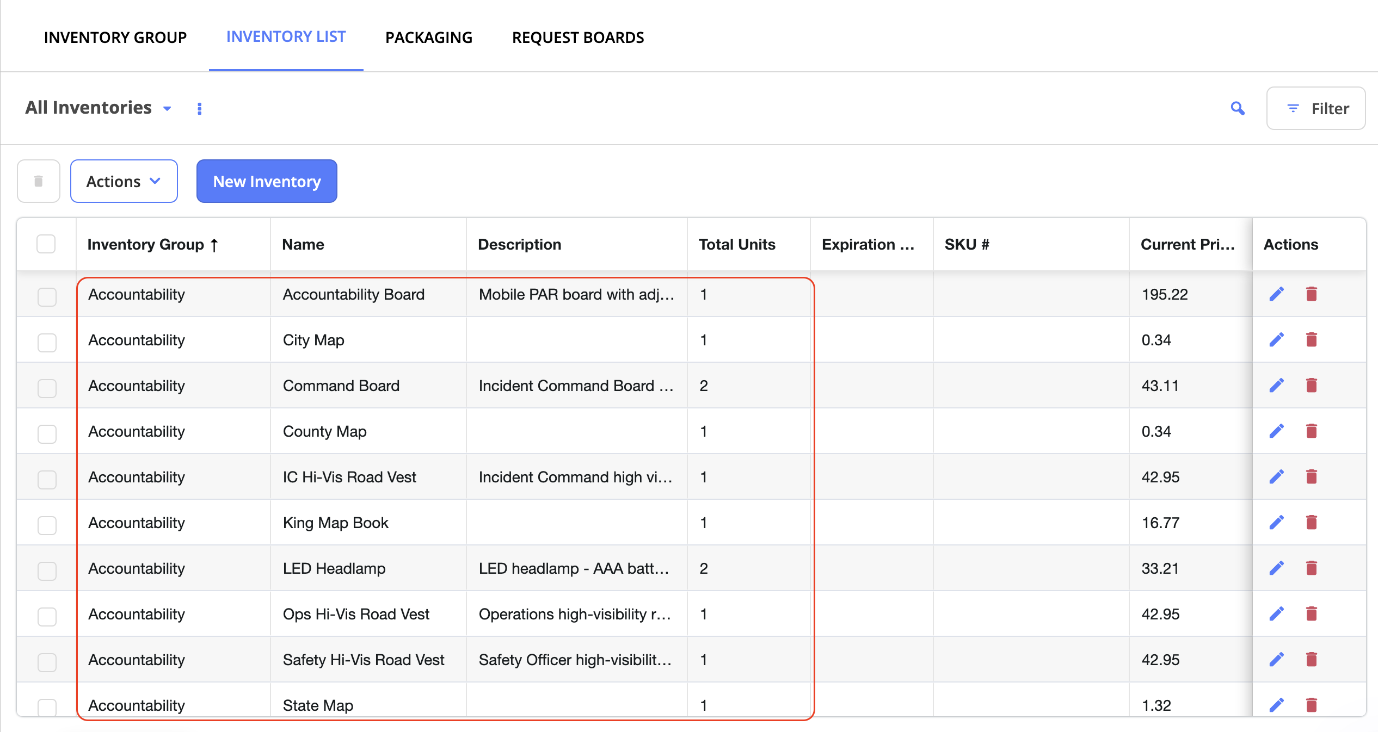Viewport: 1378px width, 732px height.
Task: Check the Command Board row checkbox
Action: [47, 388]
